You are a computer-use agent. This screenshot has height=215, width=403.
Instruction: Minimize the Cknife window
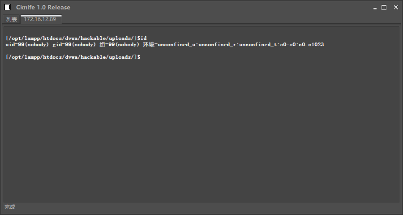[x=374, y=7]
